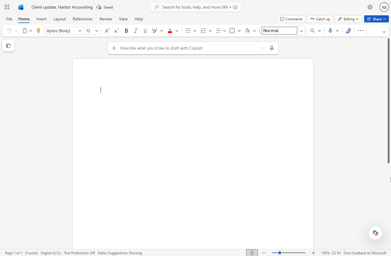
Task: Click Copilot microphone icon in draft box
Action: coord(272,48)
